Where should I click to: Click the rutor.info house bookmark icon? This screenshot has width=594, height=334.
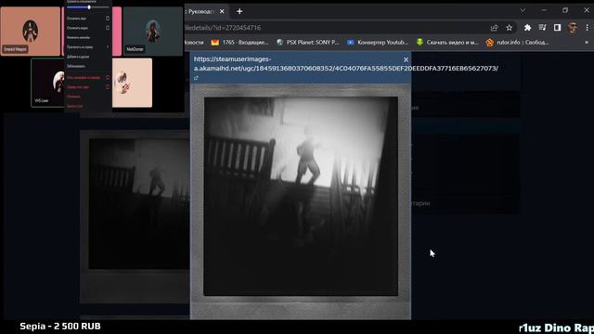(x=490, y=43)
